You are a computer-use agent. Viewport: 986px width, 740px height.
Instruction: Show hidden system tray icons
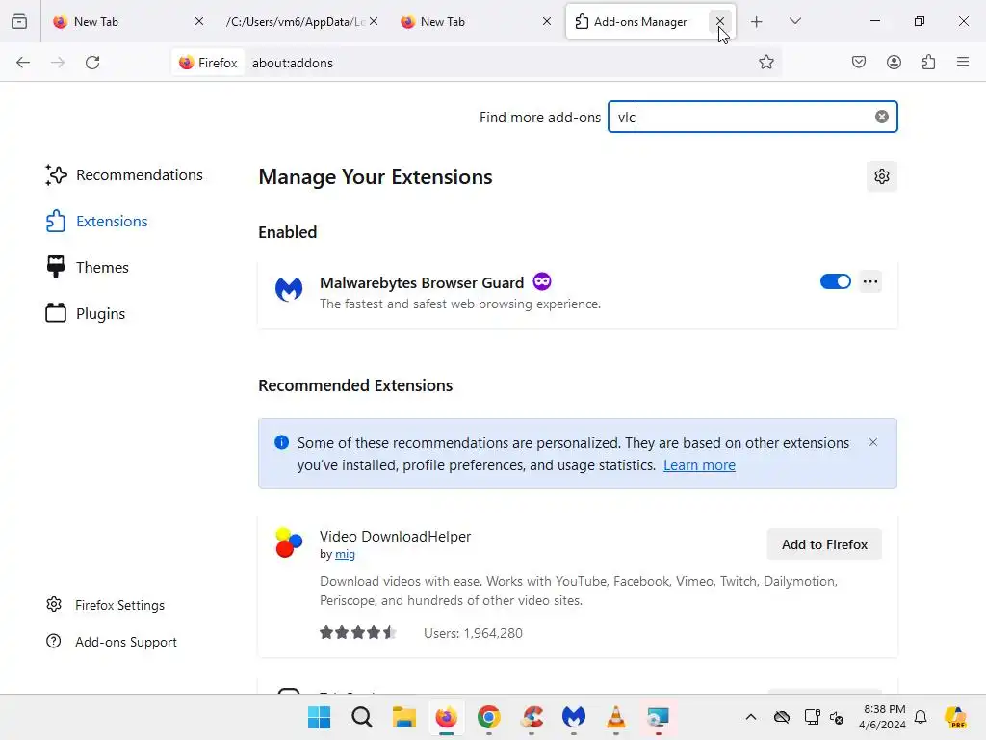[751, 717]
